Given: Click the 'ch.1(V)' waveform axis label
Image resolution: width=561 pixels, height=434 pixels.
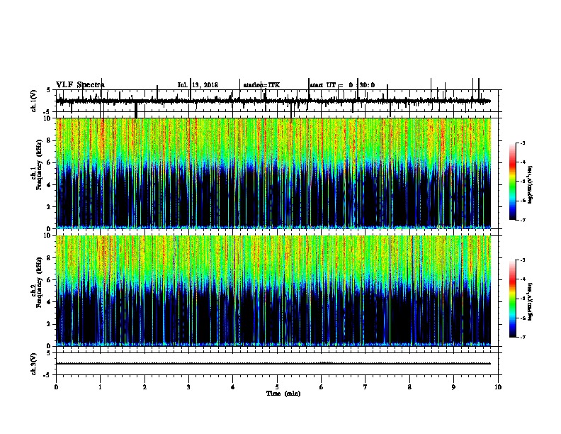Looking at the screenshot, I should (34, 101).
